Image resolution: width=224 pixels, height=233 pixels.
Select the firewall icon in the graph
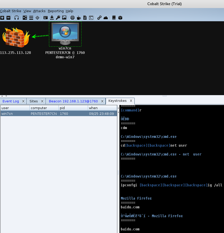pyautogui.click(x=16, y=37)
